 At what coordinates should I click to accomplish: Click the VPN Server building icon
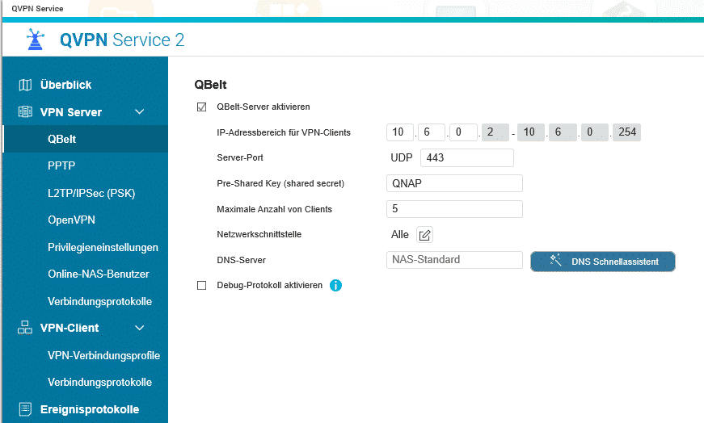click(25, 112)
